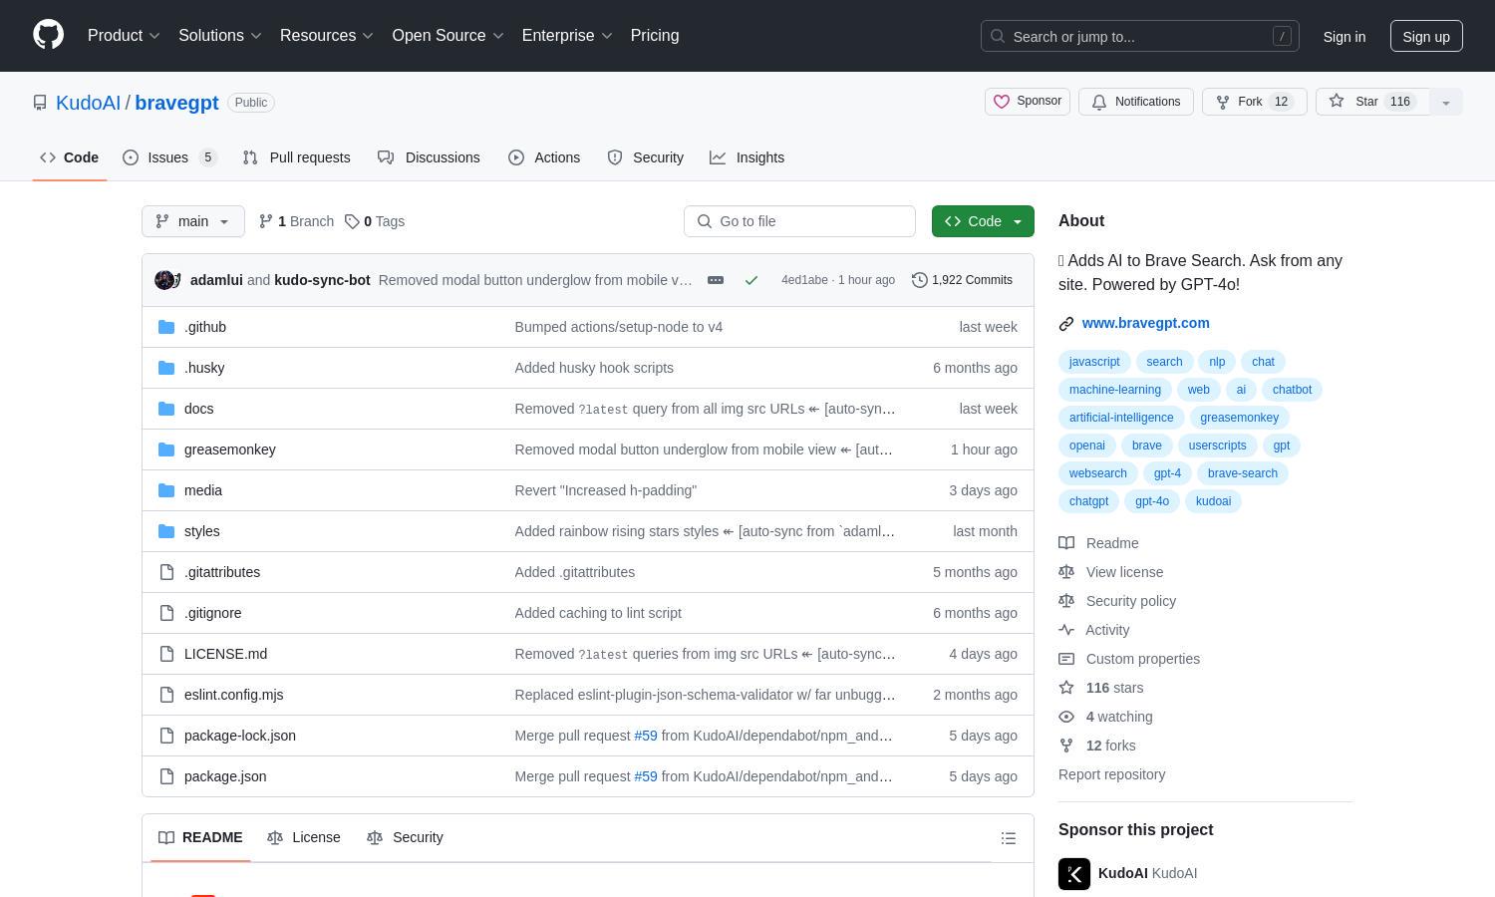
Task: Open the .github folder
Action: pyautogui.click(x=205, y=327)
